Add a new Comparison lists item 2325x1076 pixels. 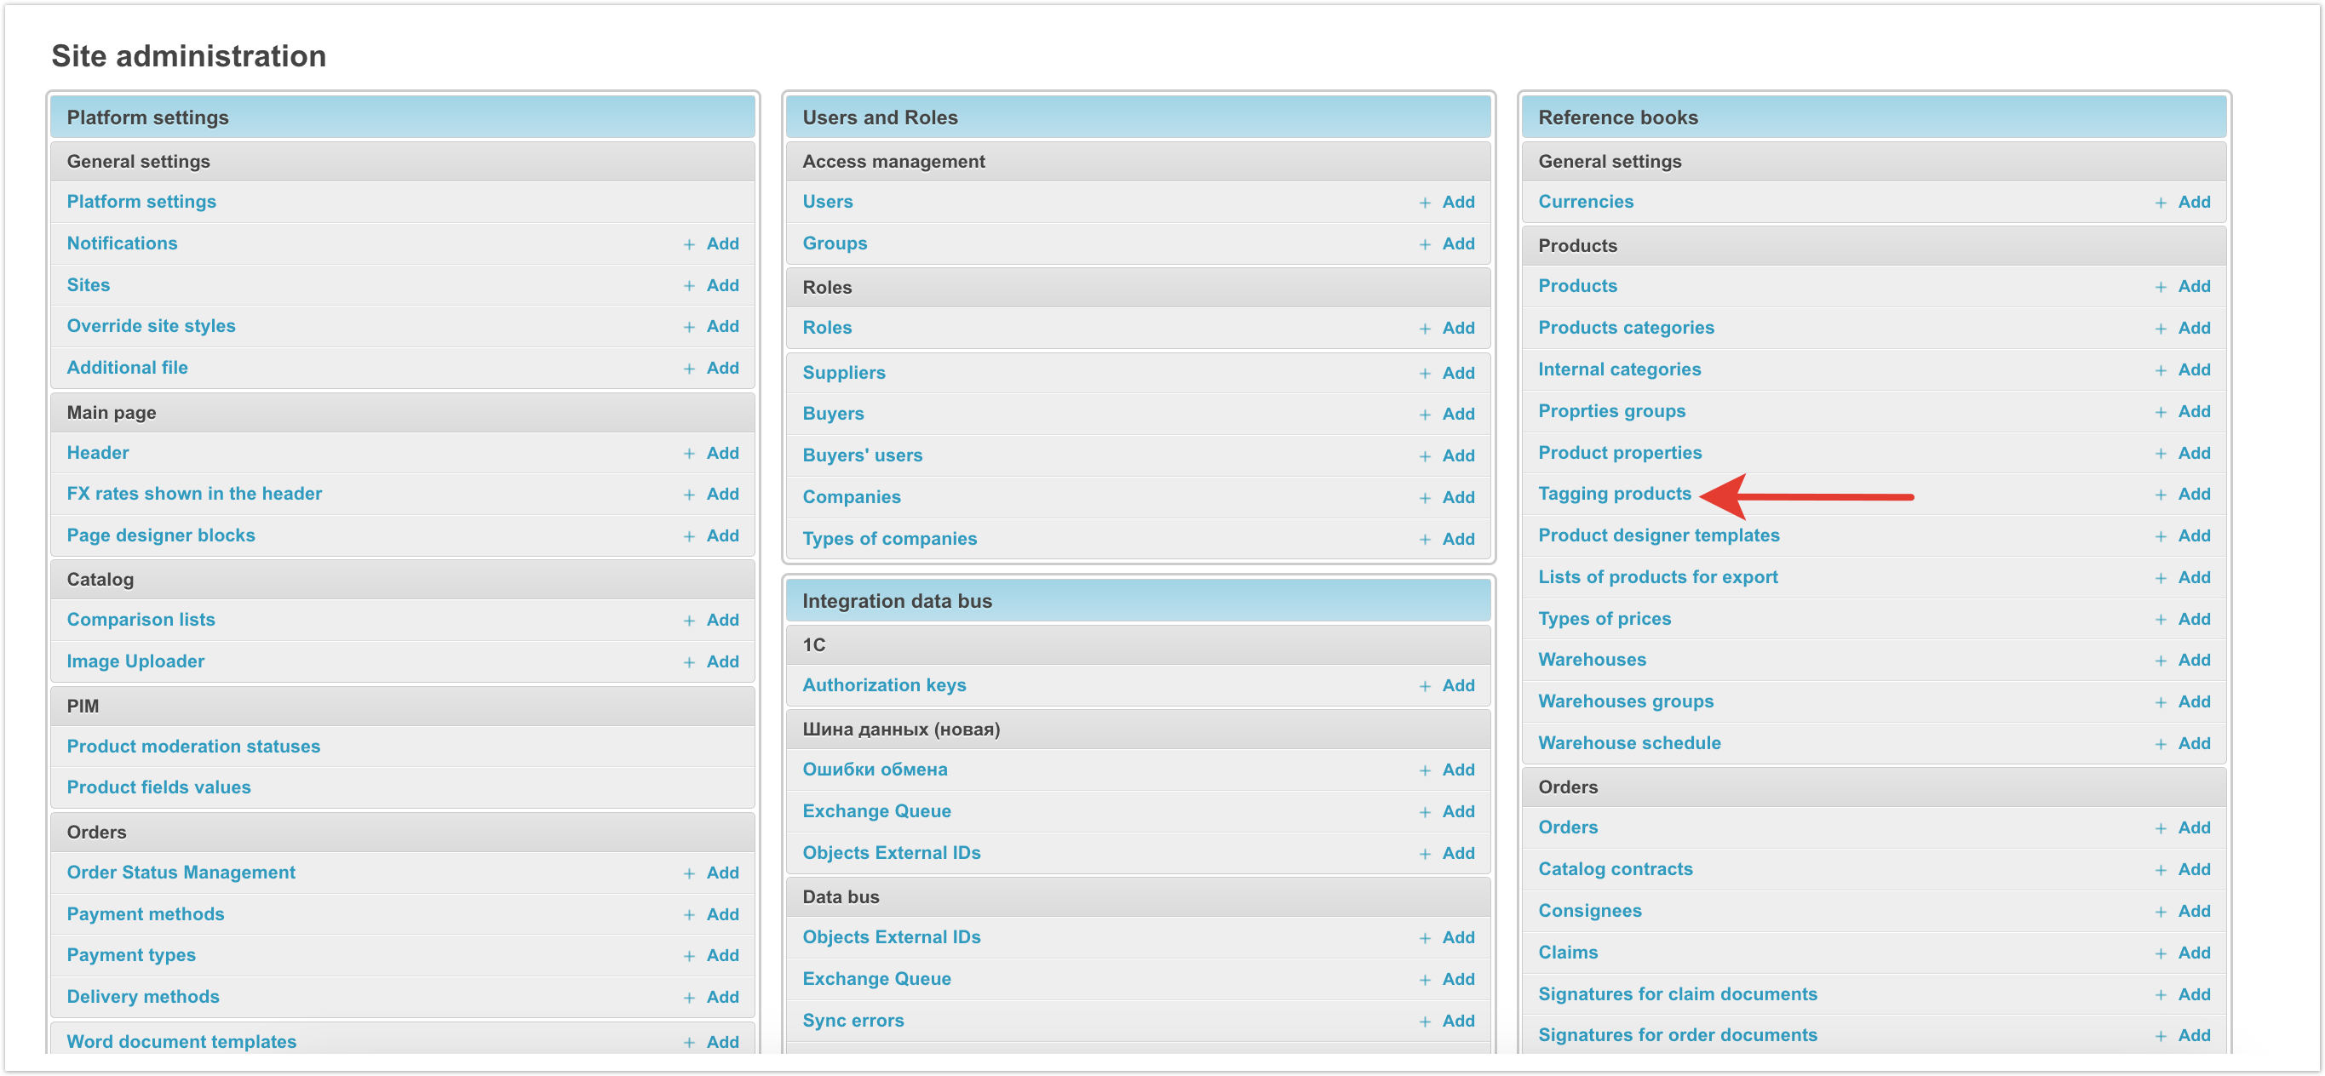pos(711,620)
